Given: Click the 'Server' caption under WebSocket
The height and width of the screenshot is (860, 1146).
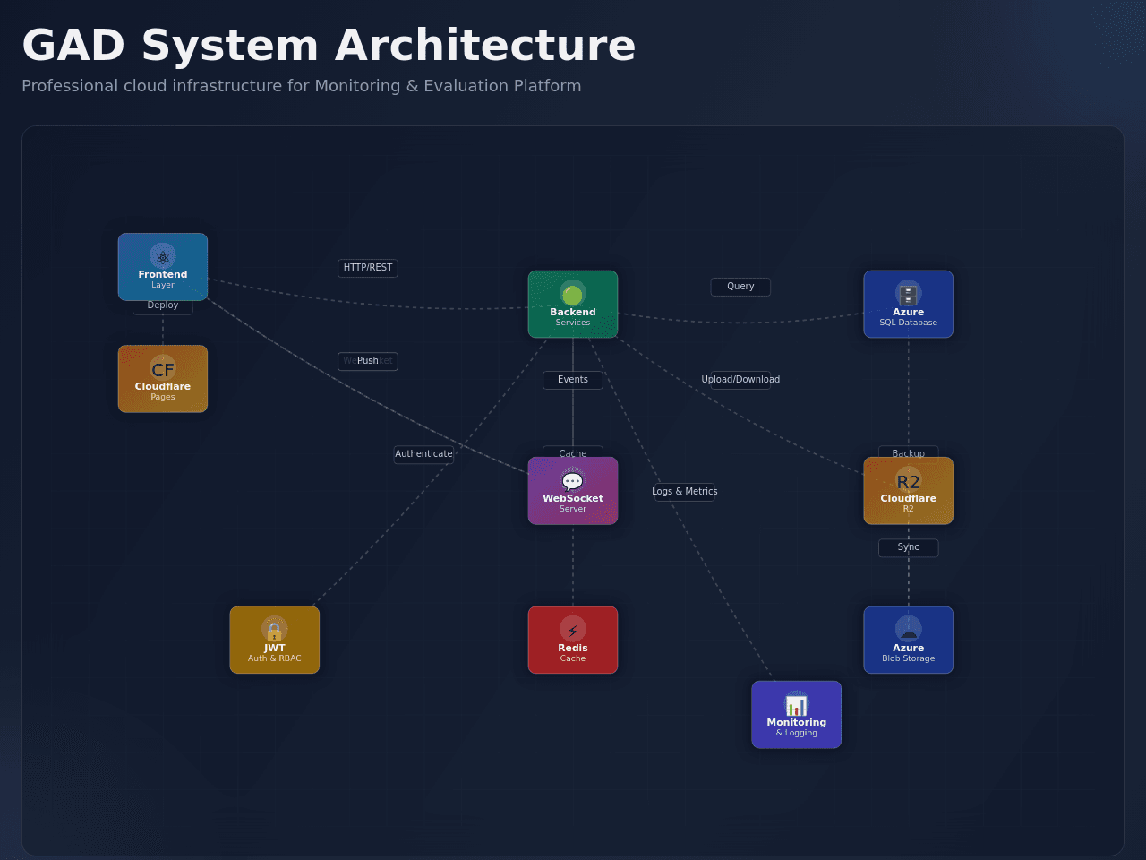Looking at the screenshot, I should [573, 509].
